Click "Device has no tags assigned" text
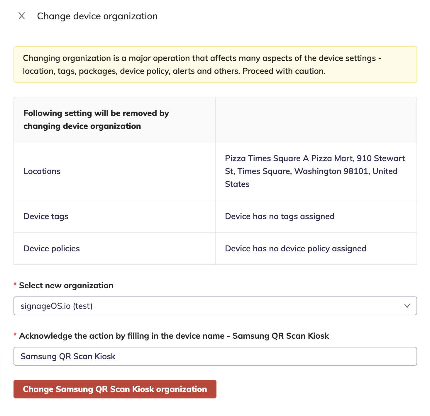 (280, 216)
